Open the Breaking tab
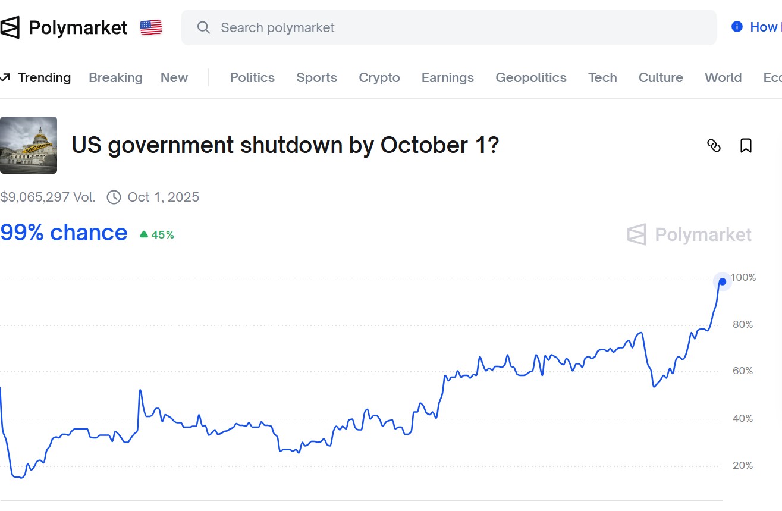Screen dimensions: 782x511 (x=115, y=77)
